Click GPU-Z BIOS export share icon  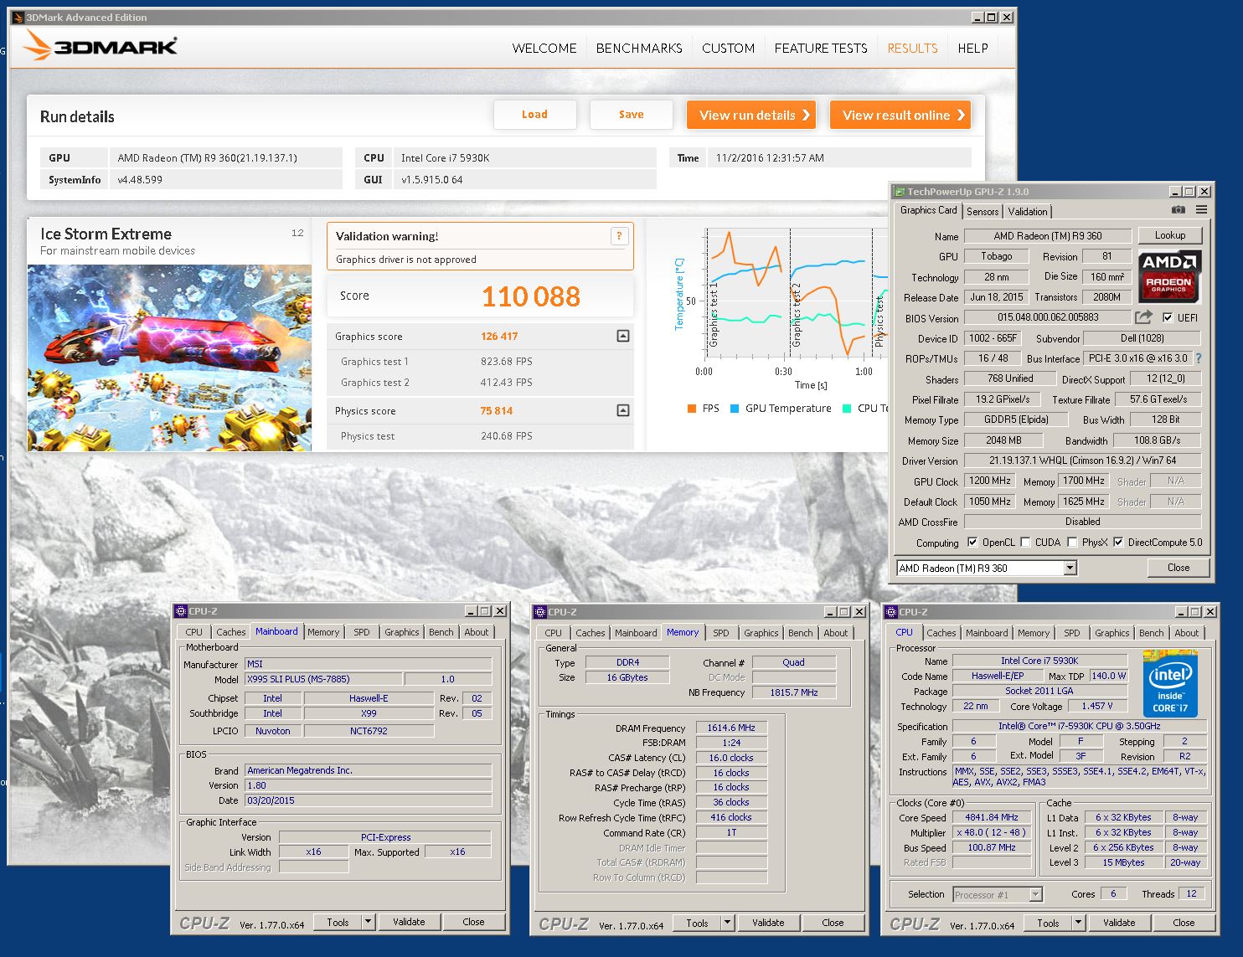click(x=1143, y=317)
